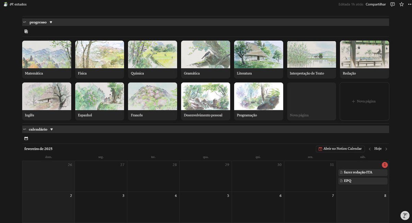Image resolution: width=412 pixels, height=223 pixels.
Task: Open the Inglês card
Action: point(47,101)
